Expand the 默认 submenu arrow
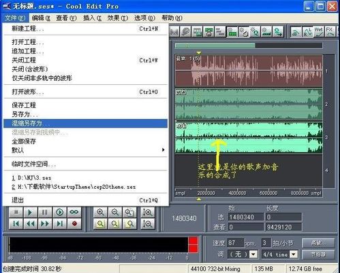The height and width of the screenshot is (273, 340). tap(163, 150)
